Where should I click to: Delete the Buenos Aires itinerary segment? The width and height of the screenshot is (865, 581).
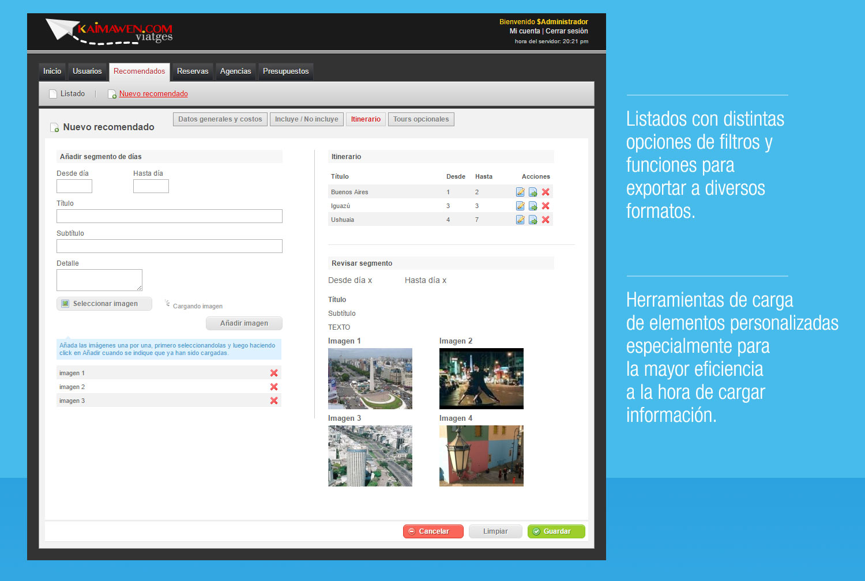tap(546, 192)
